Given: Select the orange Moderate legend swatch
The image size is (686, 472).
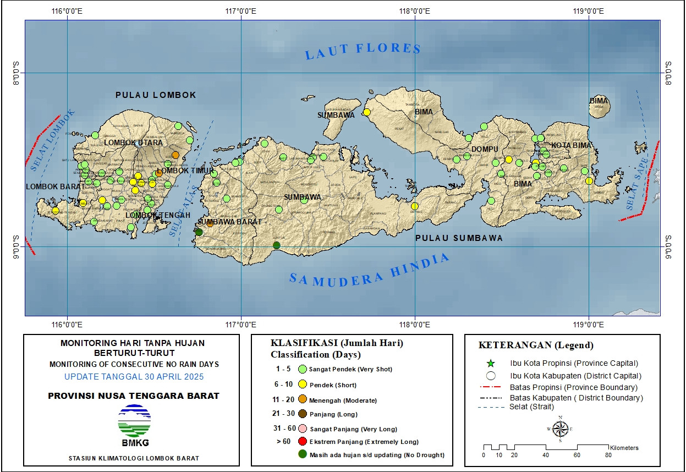Looking at the screenshot, I should pyautogui.click(x=302, y=400).
